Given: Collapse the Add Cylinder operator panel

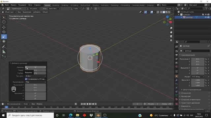Looking at the screenshot, I should 10,63.
